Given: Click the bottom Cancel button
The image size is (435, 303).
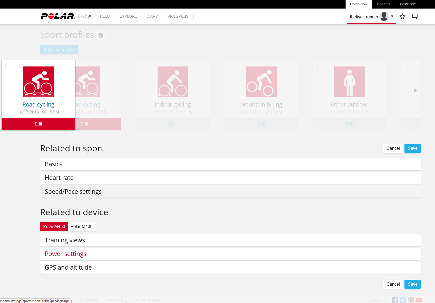Looking at the screenshot, I should click(393, 284).
